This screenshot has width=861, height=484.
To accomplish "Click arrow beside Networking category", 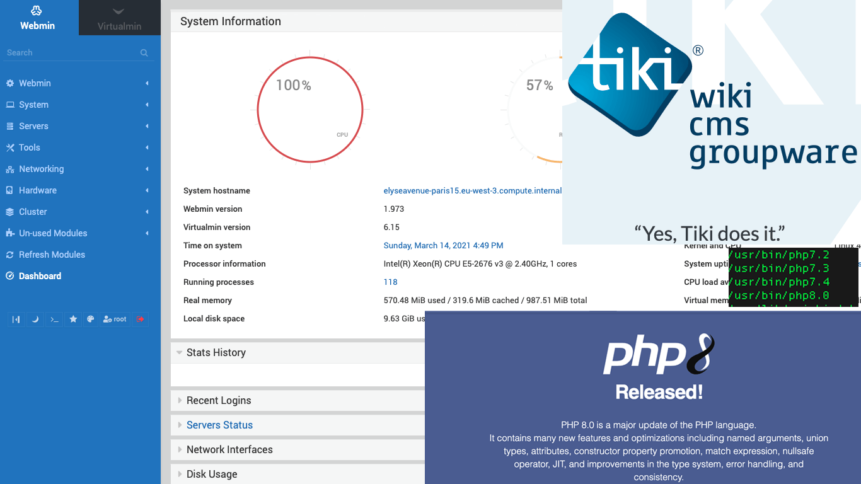I will 147,169.
